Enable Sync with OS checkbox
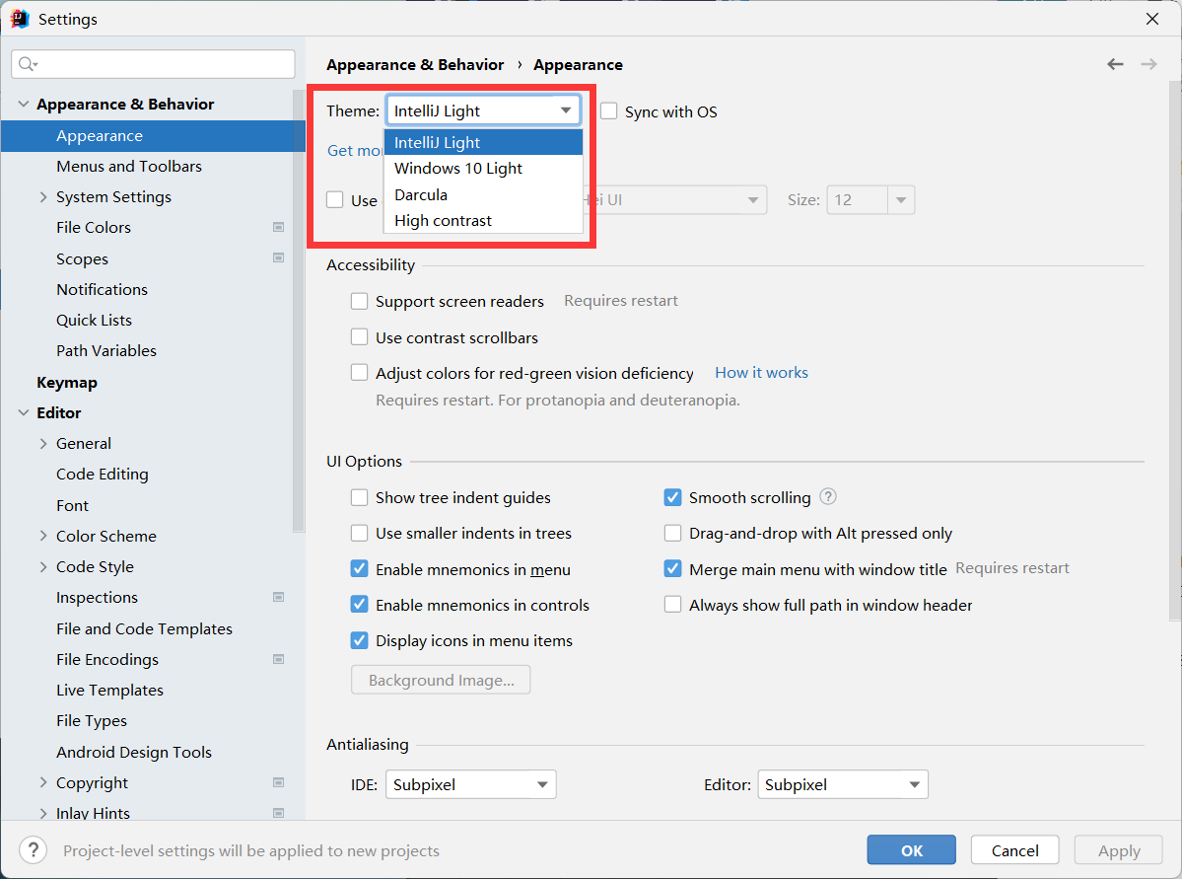The width and height of the screenshot is (1182, 879). [x=609, y=111]
